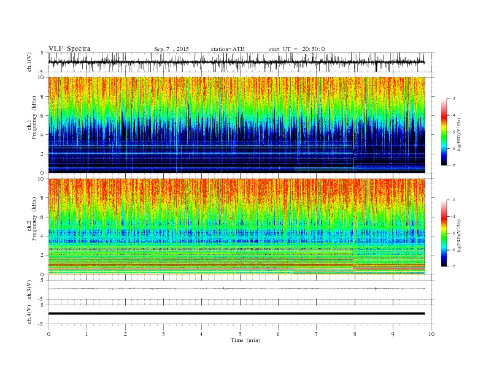486x375 pixels.
Task: Click the time-axis tick label "5"
Action: (x=240, y=334)
